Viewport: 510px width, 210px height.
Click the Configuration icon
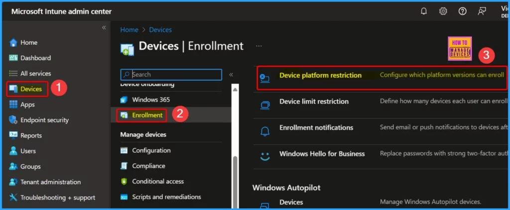124,150
